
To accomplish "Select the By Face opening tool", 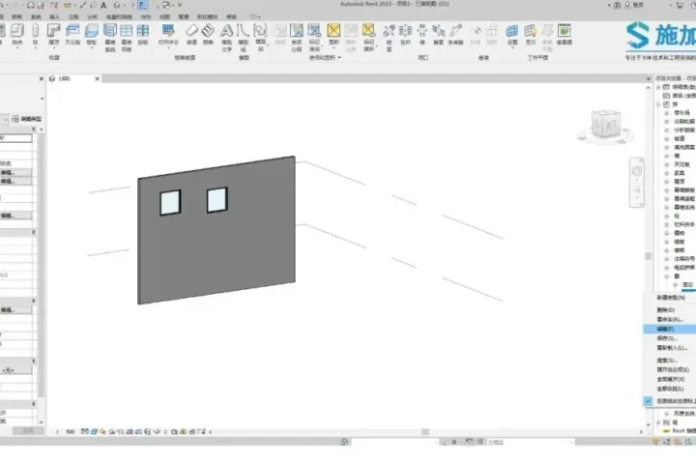I will pos(389,38).
